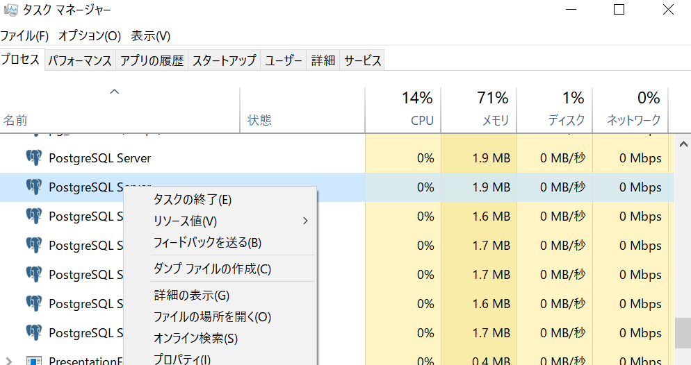
Task: Sort by the 名前 column header
Action: click(x=120, y=110)
